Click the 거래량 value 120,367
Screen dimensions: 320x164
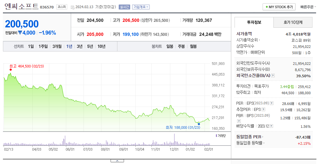204,21
